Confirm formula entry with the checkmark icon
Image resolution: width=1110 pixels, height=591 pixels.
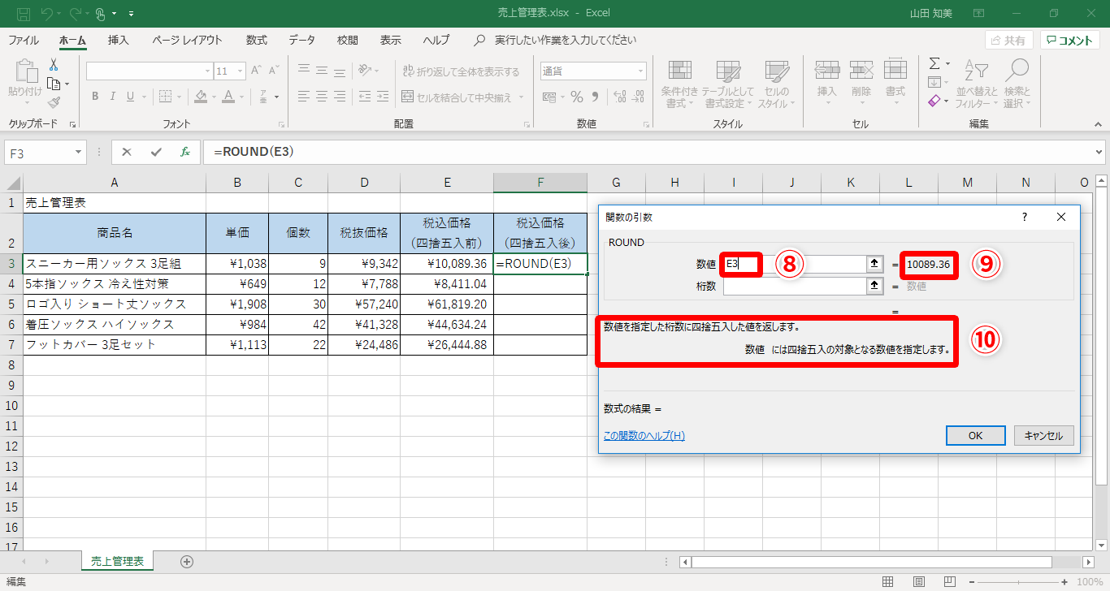pyautogui.click(x=156, y=152)
